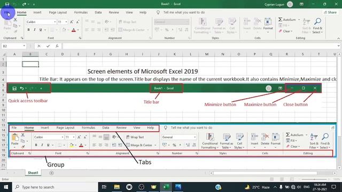
Task: Click the Conditional Formatting icon in the top ribbon
Action: click(x=203, y=26)
